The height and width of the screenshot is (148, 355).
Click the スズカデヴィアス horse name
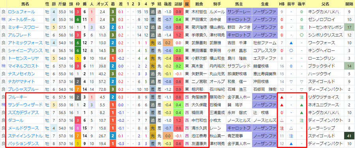coord(23,113)
